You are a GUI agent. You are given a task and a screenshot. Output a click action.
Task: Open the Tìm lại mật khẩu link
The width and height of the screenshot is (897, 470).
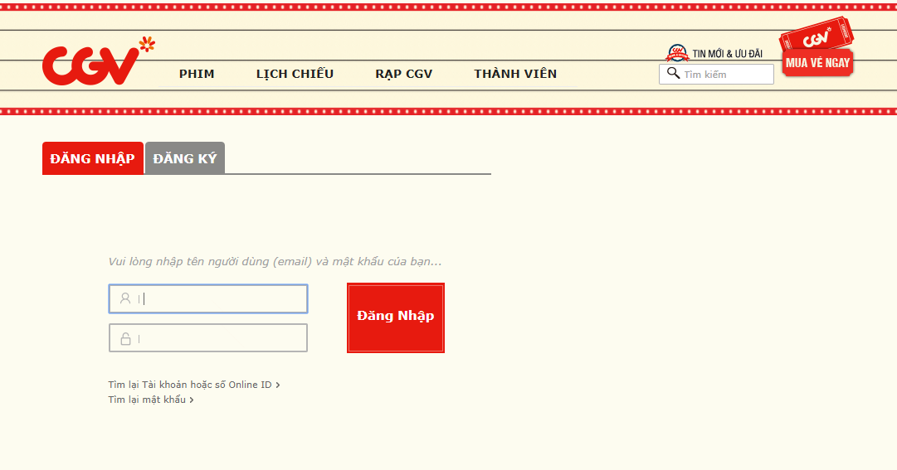(x=147, y=400)
